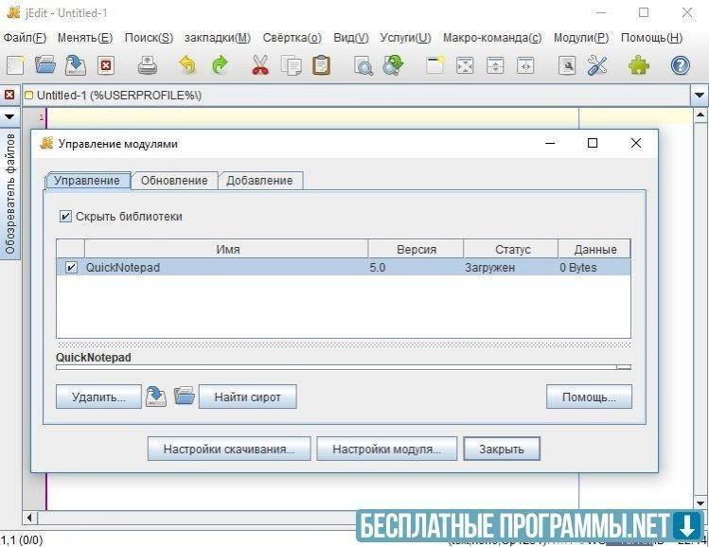
Task: Click the Найти сирот button
Action: pyautogui.click(x=247, y=397)
